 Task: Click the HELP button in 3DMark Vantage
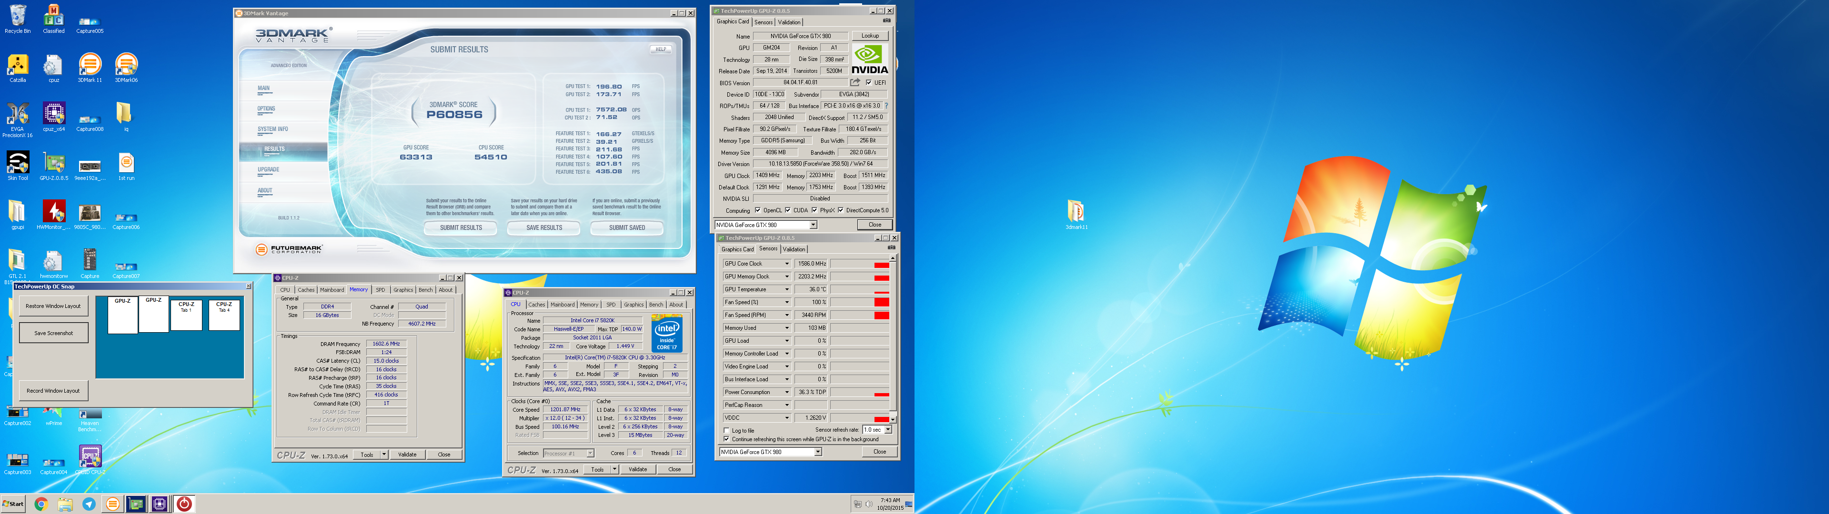660,49
